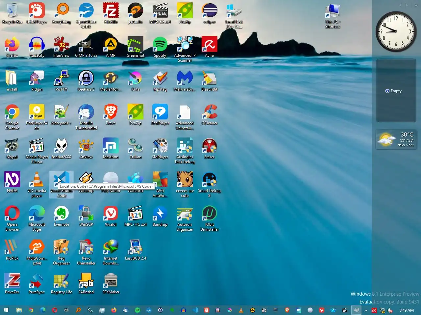Select the NVDA desktop shortcut

12,182
